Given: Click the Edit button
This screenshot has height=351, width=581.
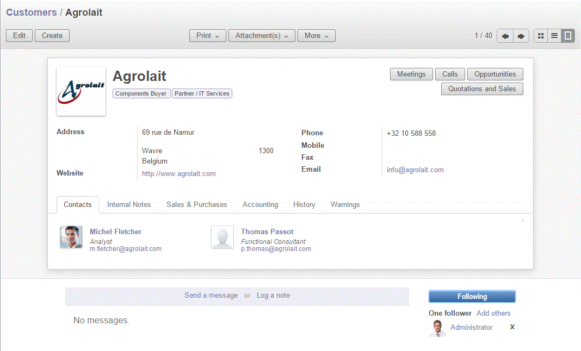Looking at the screenshot, I should coord(19,35).
